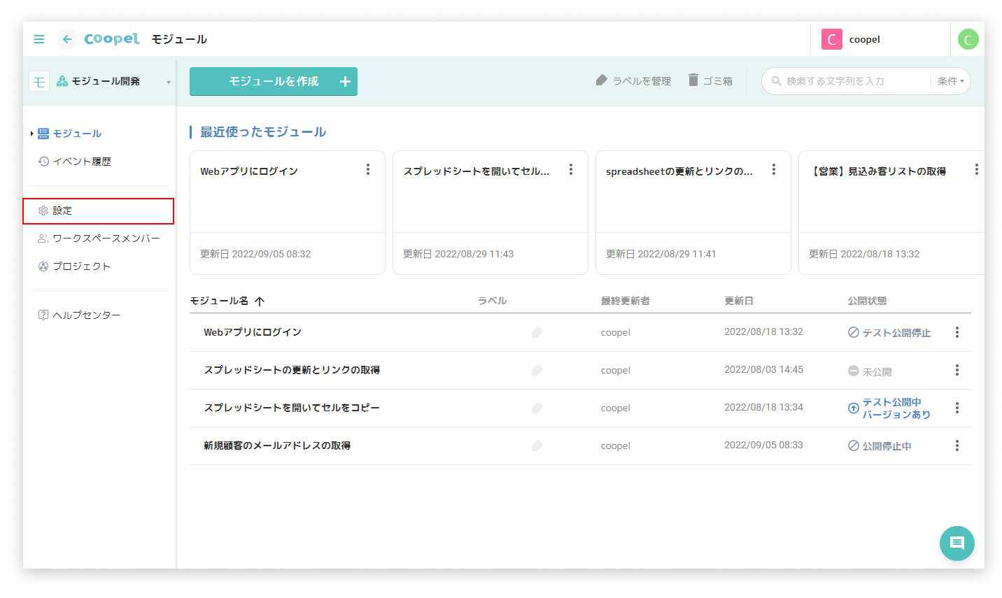Screen dimensions: 1002x598
Task: Click the Coopel logo
Action: (112, 39)
